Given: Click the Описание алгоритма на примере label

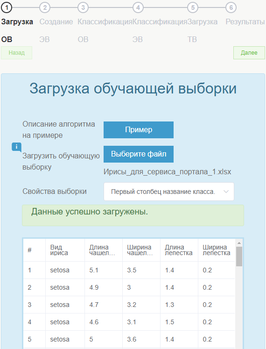Looking at the screenshot, I should 59,129.
